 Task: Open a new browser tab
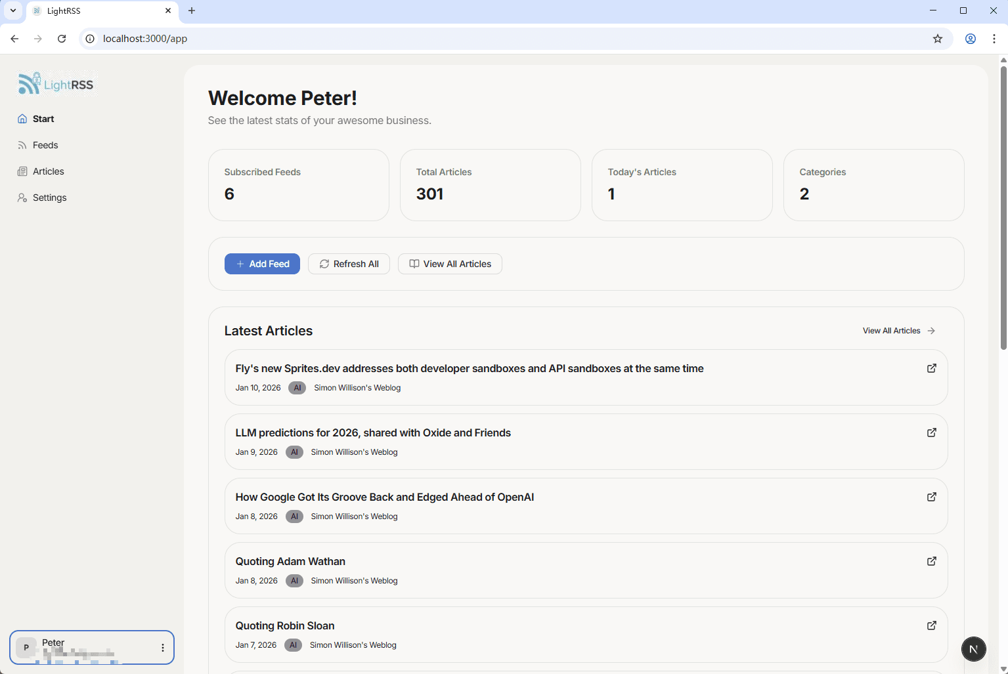pyautogui.click(x=191, y=11)
